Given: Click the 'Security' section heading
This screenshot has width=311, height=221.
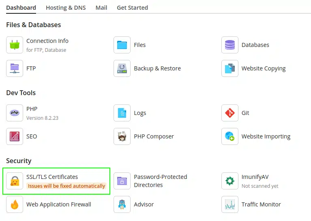Looking at the screenshot, I should pyautogui.click(x=19, y=161).
